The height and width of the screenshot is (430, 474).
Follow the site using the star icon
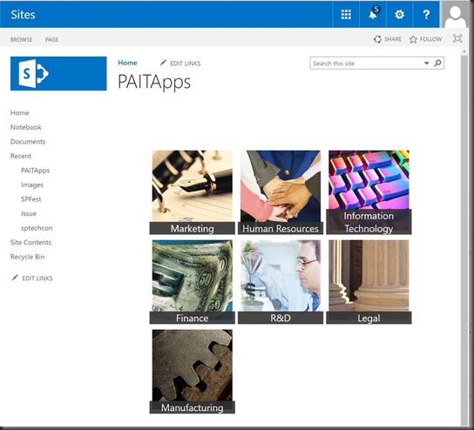(413, 39)
